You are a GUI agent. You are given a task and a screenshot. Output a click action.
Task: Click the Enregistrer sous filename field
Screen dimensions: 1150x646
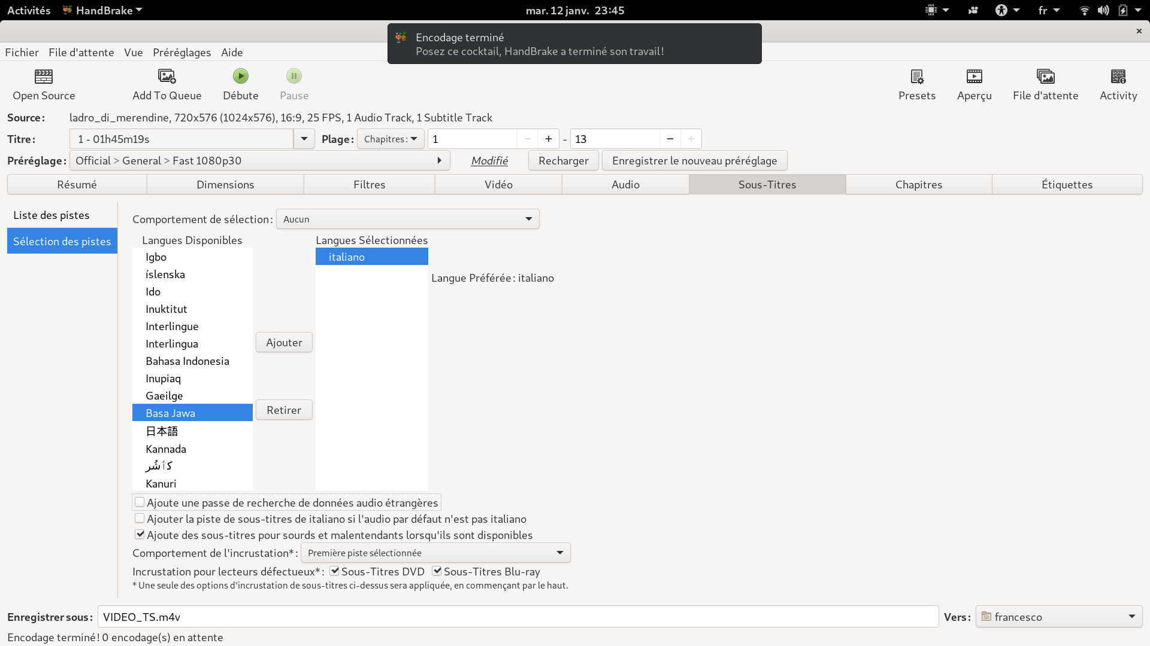[x=517, y=617]
